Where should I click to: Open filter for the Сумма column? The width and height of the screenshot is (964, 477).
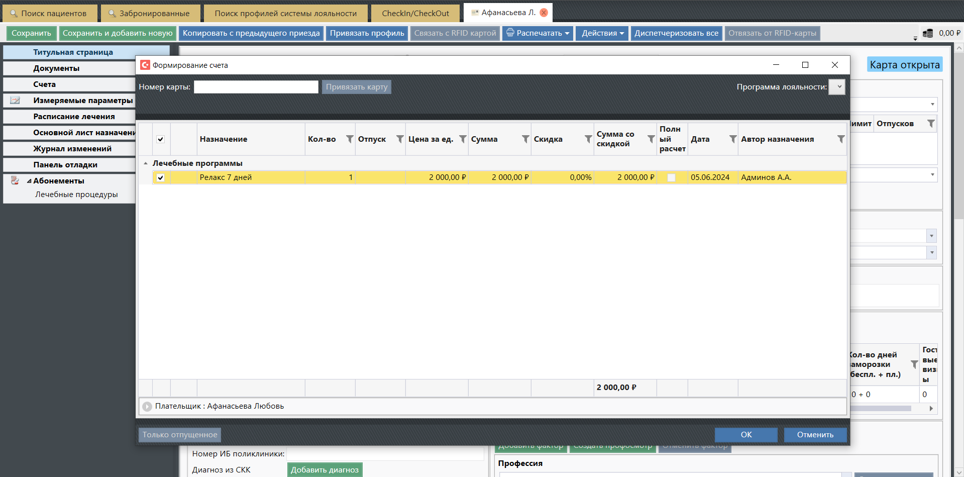tap(525, 139)
